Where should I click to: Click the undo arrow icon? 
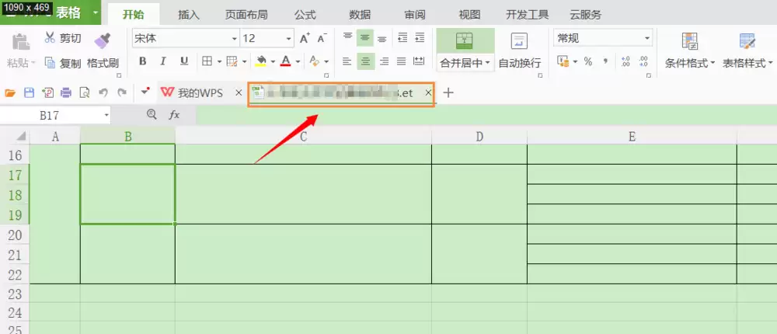click(103, 92)
